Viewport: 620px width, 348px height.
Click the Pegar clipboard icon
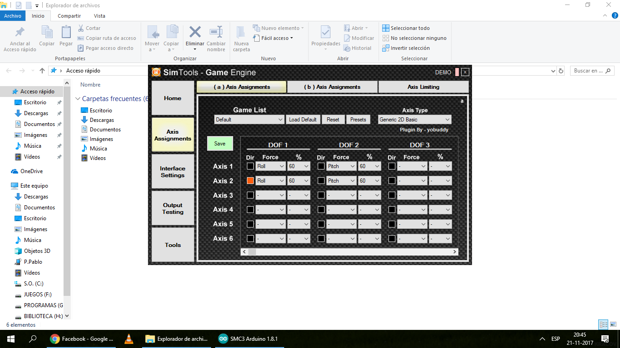pyautogui.click(x=66, y=32)
